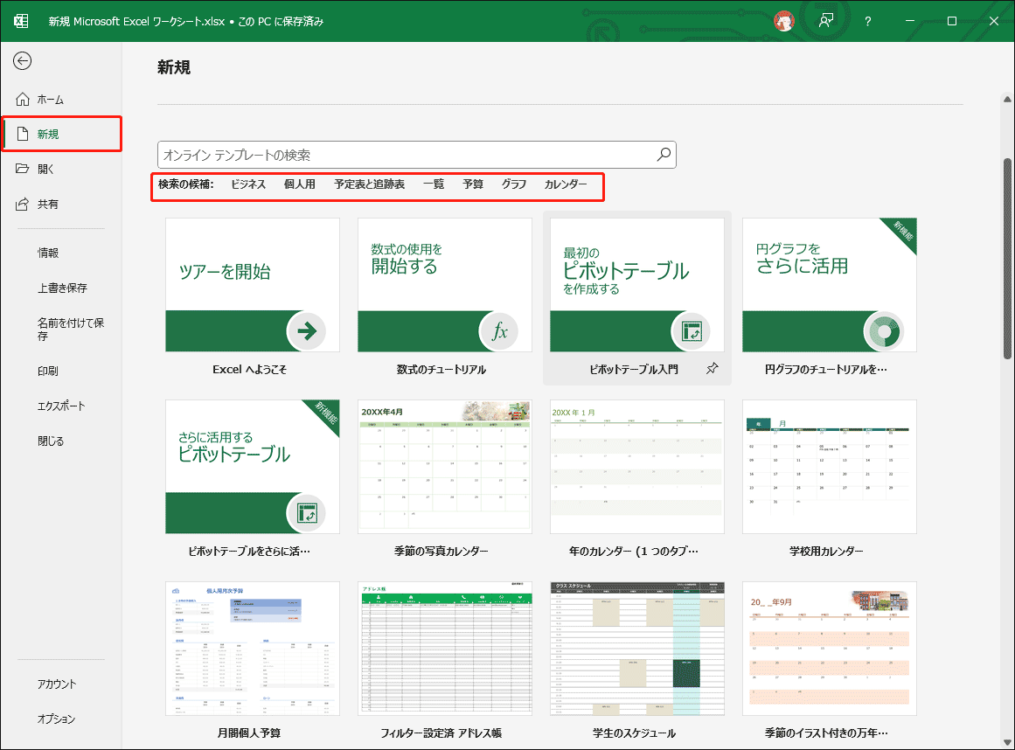Click the ホーム house icon
The width and height of the screenshot is (1015, 750).
tap(23, 100)
